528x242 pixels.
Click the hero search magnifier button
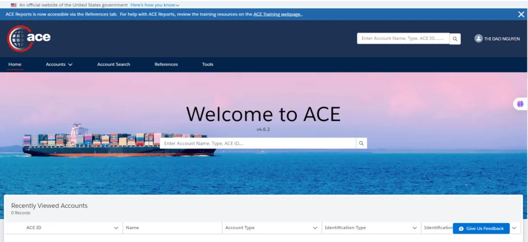click(361, 143)
